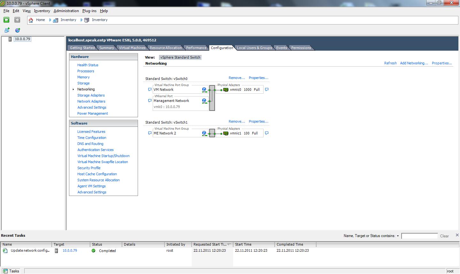Image resolution: width=460 pixels, height=274 pixels.
Task: Switch to the Permissions tab
Action: pyautogui.click(x=301, y=48)
